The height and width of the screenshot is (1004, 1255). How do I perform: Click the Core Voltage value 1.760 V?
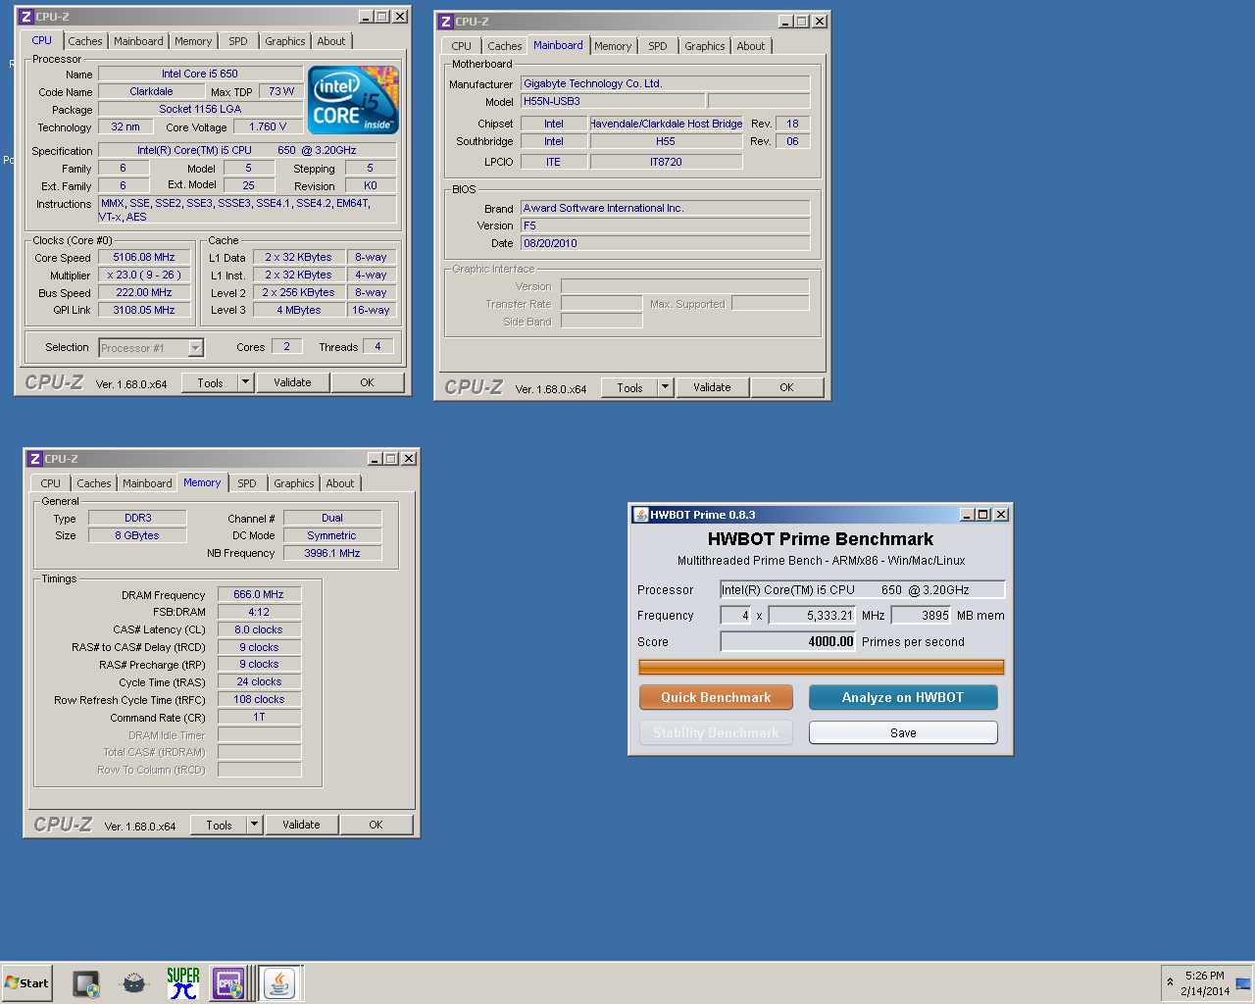tap(268, 126)
